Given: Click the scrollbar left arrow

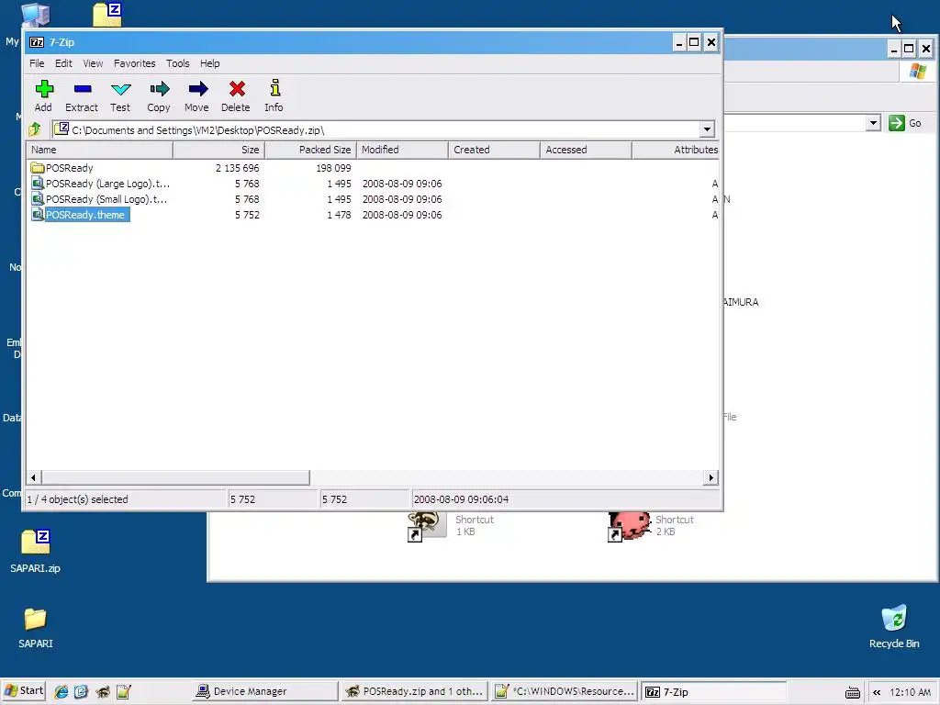Looking at the screenshot, I should point(34,477).
